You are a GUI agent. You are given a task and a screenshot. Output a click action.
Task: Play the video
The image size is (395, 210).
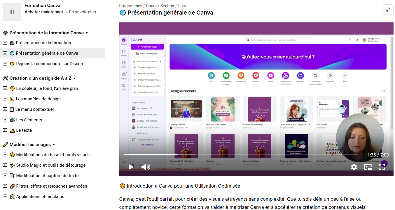[131, 167]
